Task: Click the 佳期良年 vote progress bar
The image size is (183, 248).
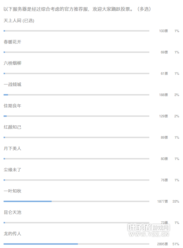Action: coord(76,116)
